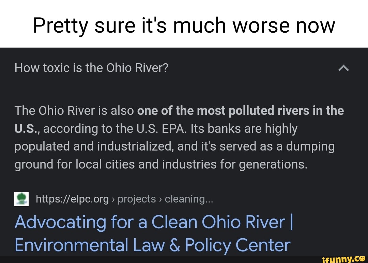Click the answer snippet about the U.S. EPA
Screen dimensions: 368x263
pos(179,137)
